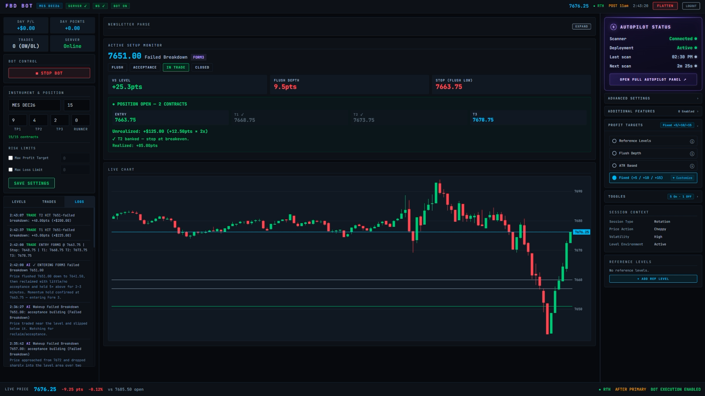Switch to the Levels tab

coord(19,202)
